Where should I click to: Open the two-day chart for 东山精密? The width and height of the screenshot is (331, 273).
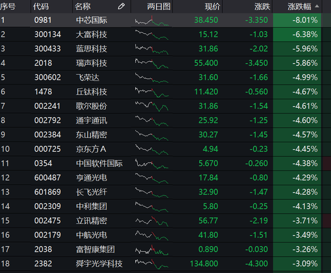(x=152, y=135)
